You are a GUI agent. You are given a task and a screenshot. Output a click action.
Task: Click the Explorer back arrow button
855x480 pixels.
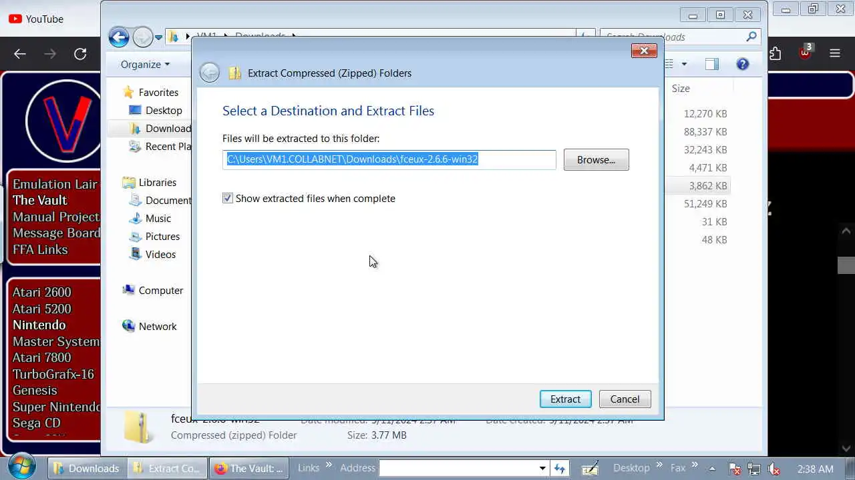pyautogui.click(x=119, y=37)
